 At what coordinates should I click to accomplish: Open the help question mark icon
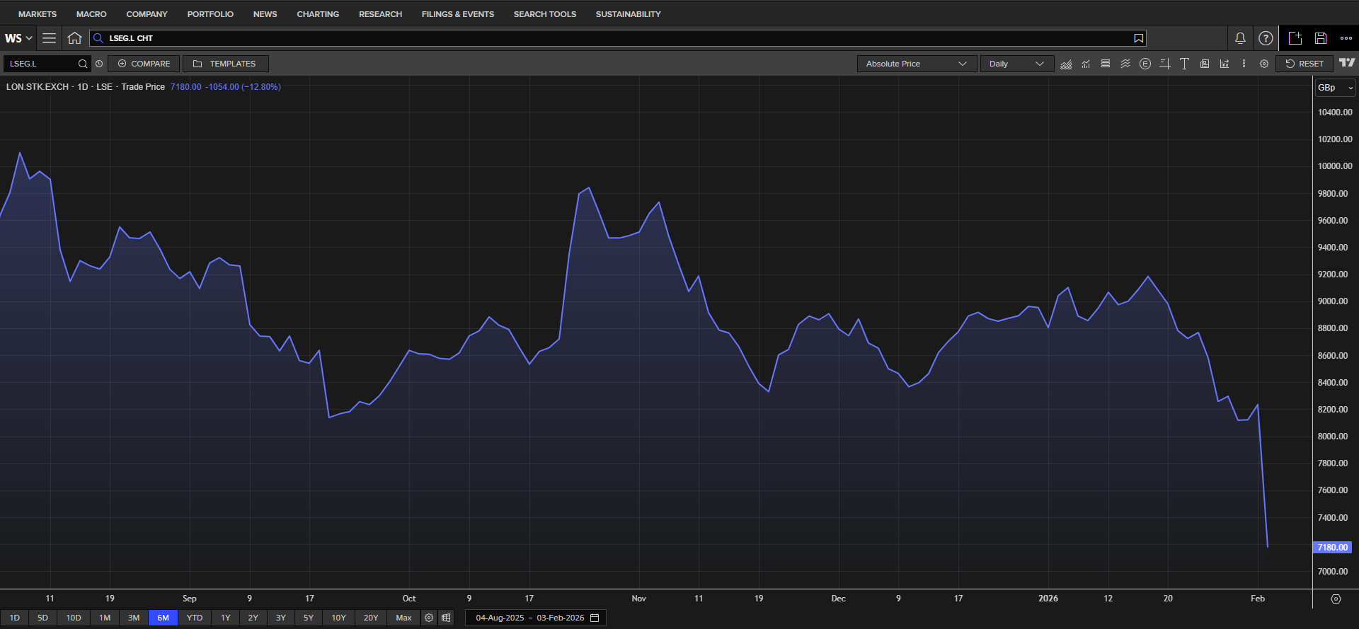pos(1266,38)
